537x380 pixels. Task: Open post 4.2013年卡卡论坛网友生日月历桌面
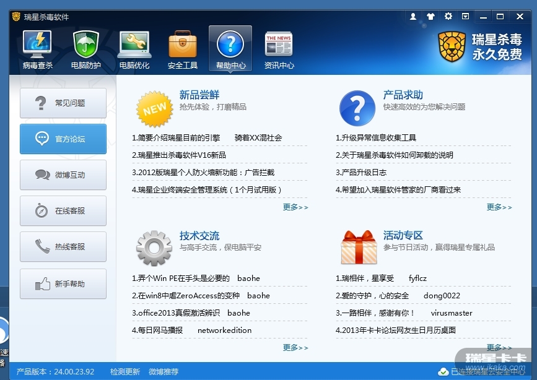coord(396,330)
